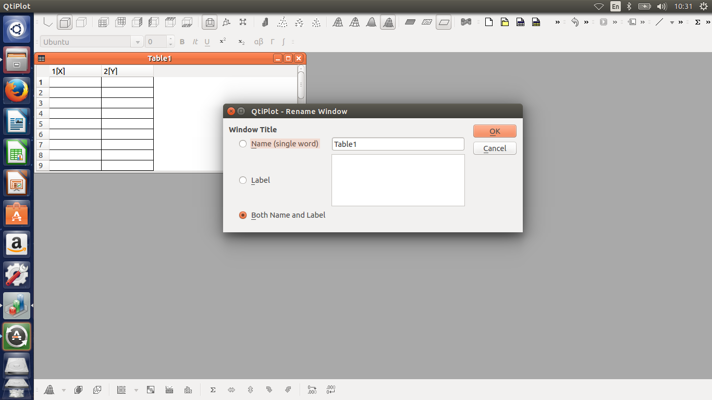Select the wireframe surface icon
Image resolution: width=712 pixels, height=400 pixels.
338,22
